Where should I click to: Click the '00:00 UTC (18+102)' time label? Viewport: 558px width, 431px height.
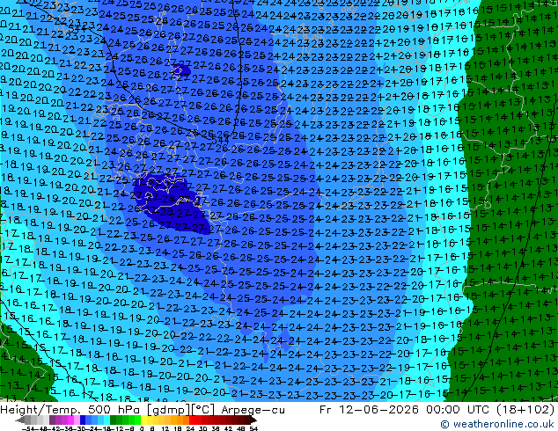point(490,410)
